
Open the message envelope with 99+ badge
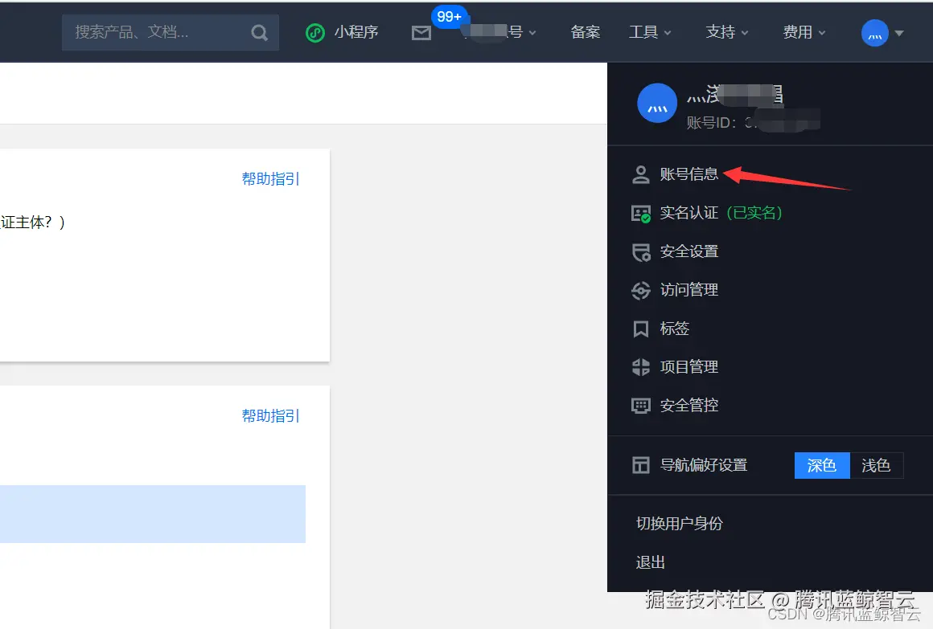pyautogui.click(x=421, y=33)
